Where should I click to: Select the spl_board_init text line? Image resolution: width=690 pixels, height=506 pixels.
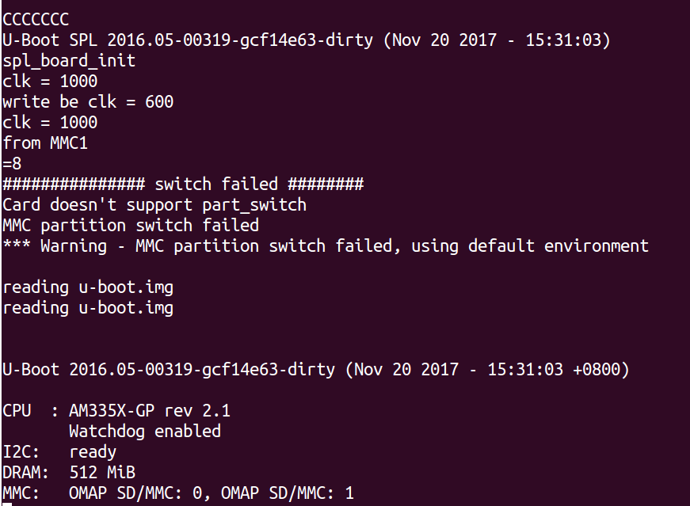pyautogui.click(x=69, y=61)
